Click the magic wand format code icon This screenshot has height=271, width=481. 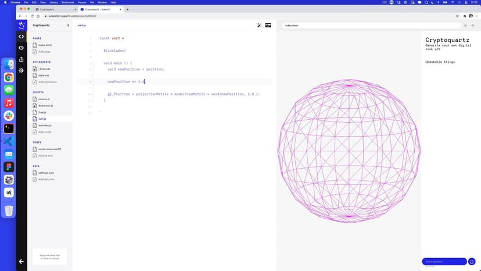(260, 26)
